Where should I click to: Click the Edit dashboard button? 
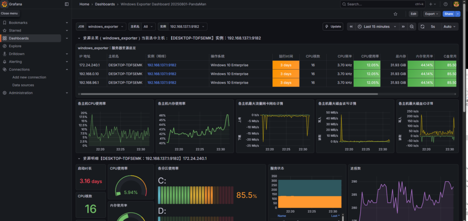coord(413,14)
